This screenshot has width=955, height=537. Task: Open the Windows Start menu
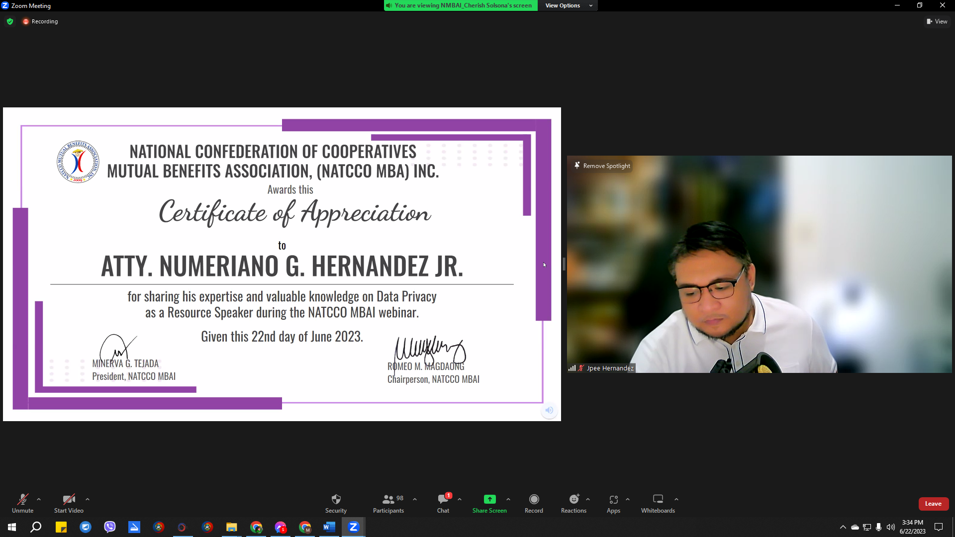point(12,527)
